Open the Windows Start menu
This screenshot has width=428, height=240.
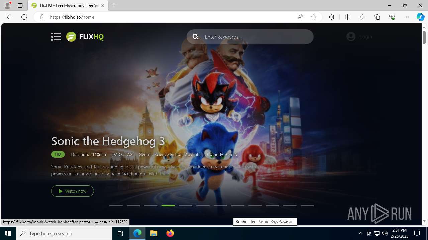8,233
